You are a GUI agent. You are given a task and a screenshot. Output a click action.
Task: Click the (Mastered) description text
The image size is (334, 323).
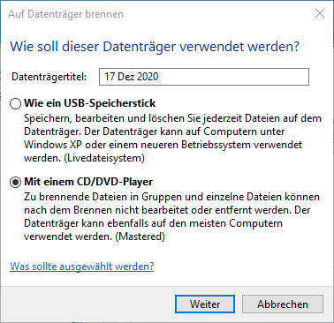(140, 237)
